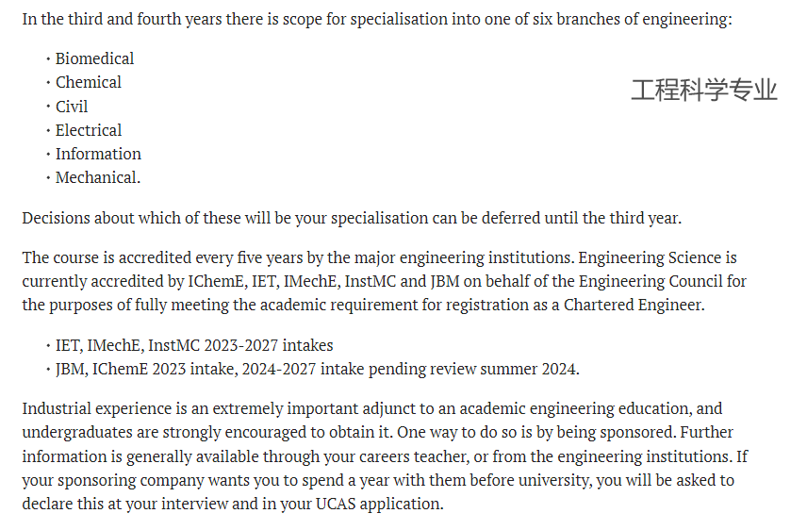This screenshot has width=807, height=530.
Task: Select the Mechanical list entry
Action: [98, 177]
